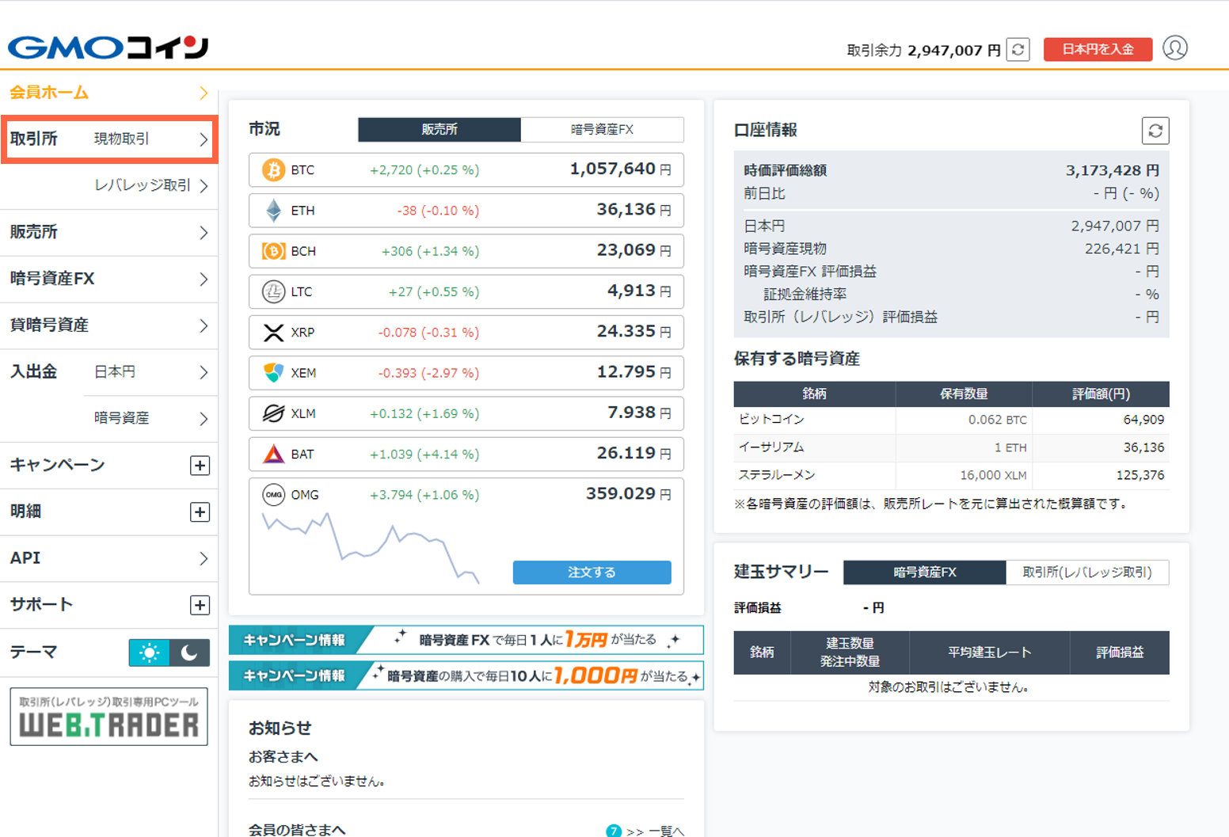
Task: Switch 建玉サマリー to 取引所(レバレッジ)
Action: tap(1087, 572)
